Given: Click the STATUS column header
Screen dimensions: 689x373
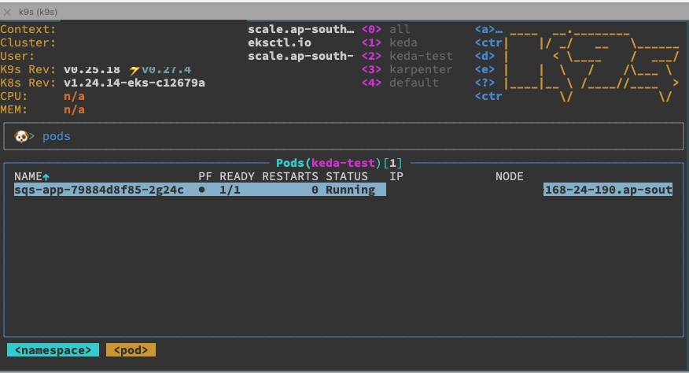Looking at the screenshot, I should 347,176.
